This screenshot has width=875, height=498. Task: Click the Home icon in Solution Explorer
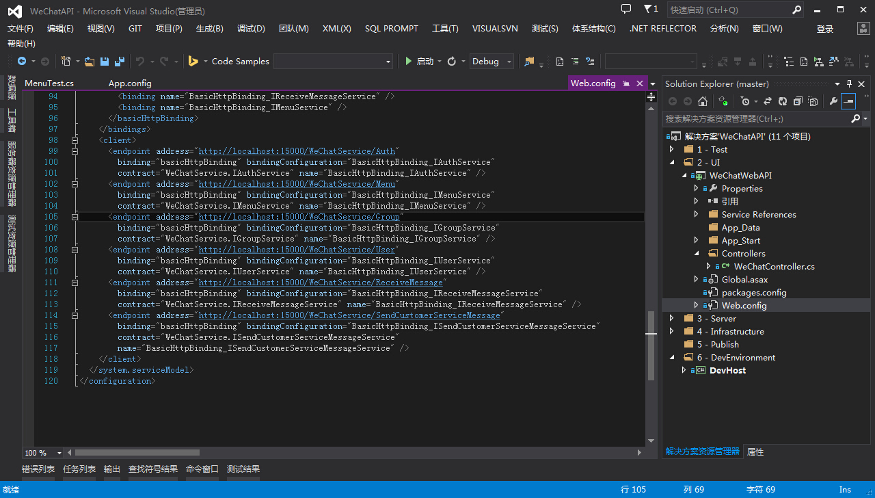(x=703, y=101)
